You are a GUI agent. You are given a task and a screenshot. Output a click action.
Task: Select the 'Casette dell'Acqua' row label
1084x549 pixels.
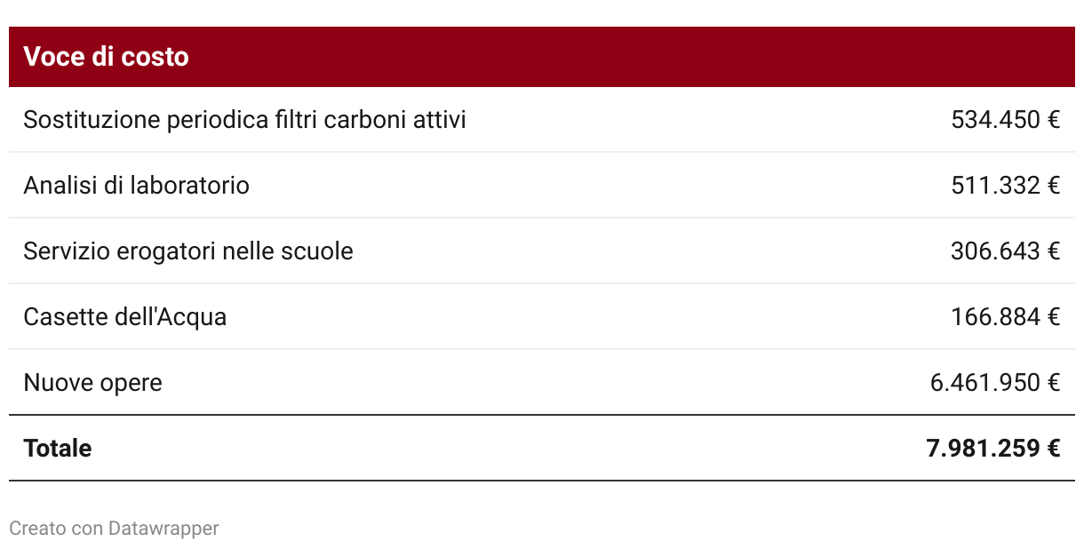click(125, 316)
